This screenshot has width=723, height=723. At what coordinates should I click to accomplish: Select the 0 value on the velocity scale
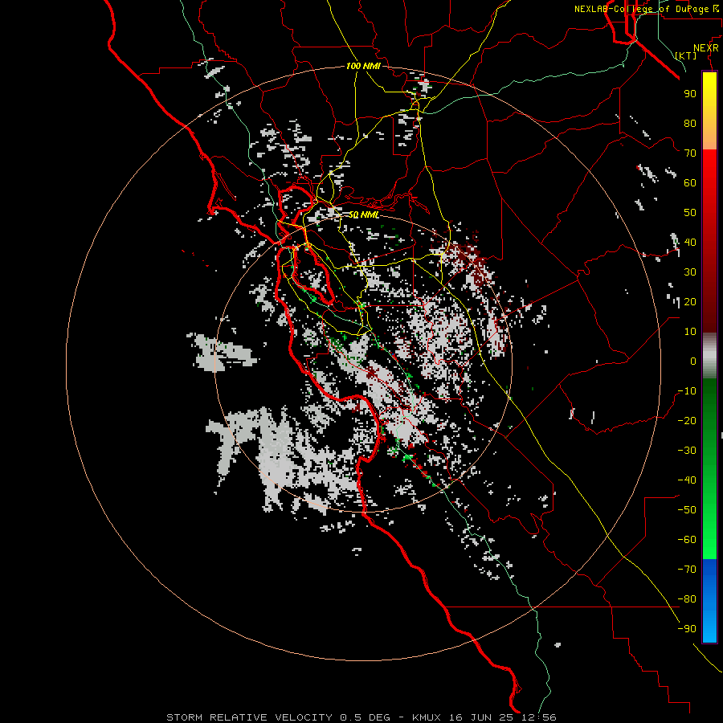(693, 361)
